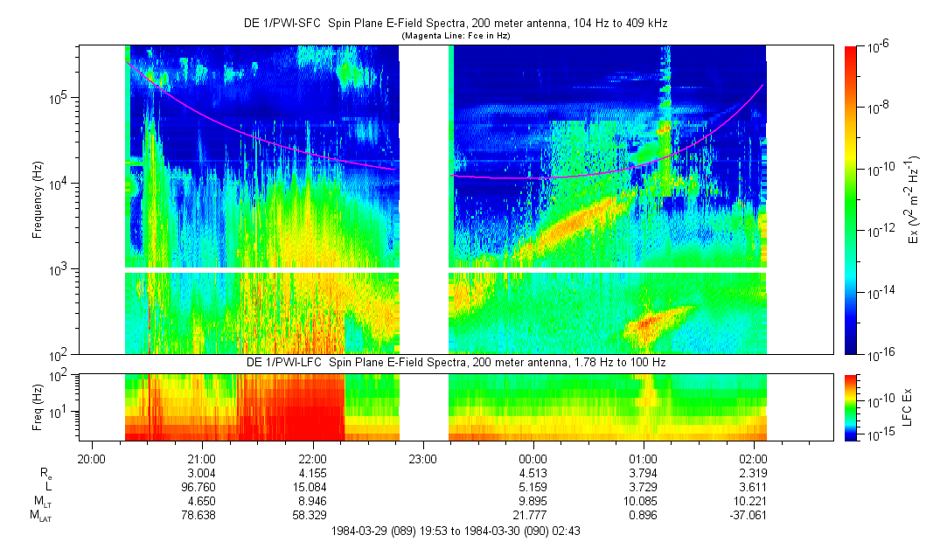Click the small LFC Ex colorbar
This screenshot has height=542, width=947.
[851, 406]
